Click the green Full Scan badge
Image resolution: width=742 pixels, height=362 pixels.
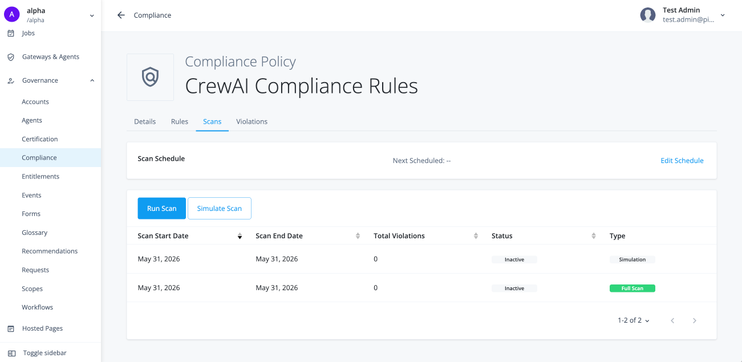pos(632,288)
